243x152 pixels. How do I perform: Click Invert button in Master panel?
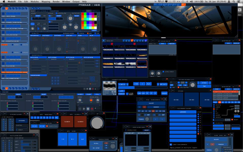click(x=80, y=94)
